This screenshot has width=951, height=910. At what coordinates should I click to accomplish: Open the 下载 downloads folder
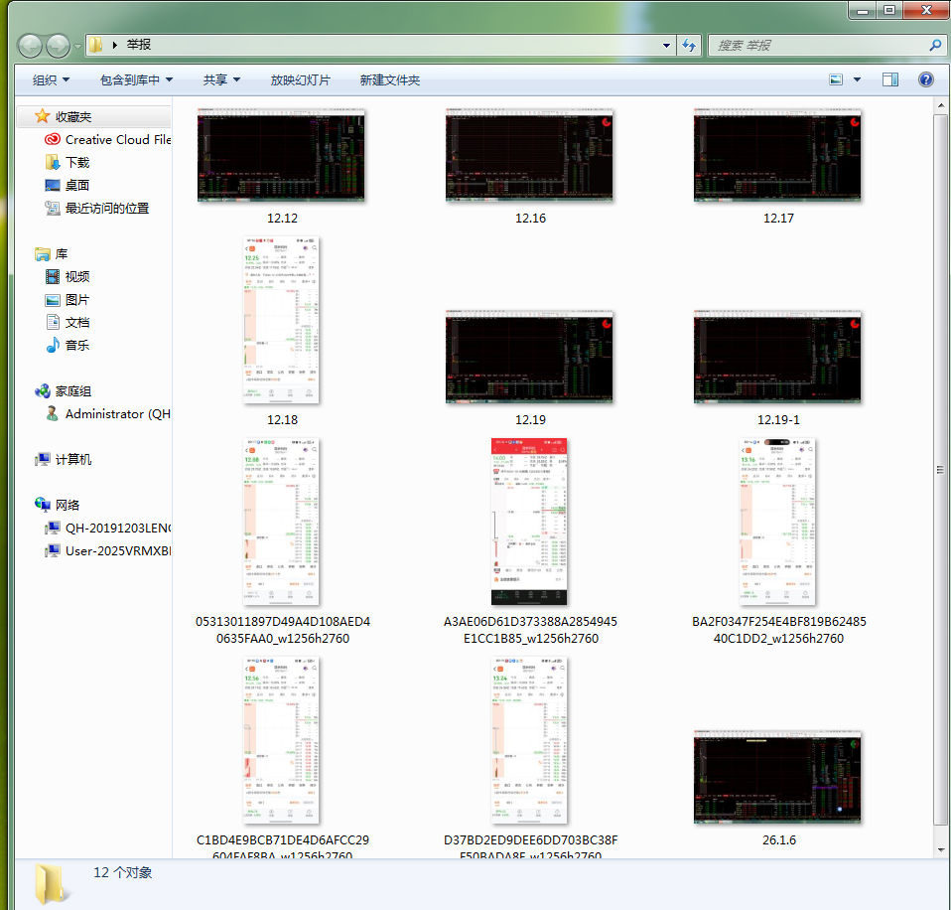(77, 162)
